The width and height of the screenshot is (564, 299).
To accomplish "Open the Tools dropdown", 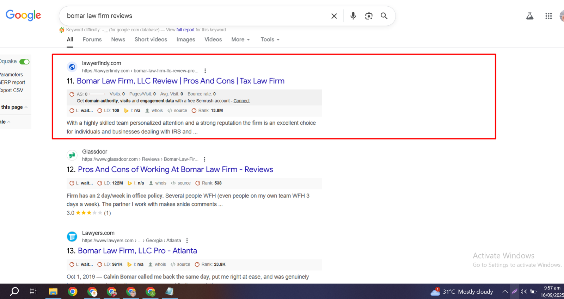I will coord(270,39).
